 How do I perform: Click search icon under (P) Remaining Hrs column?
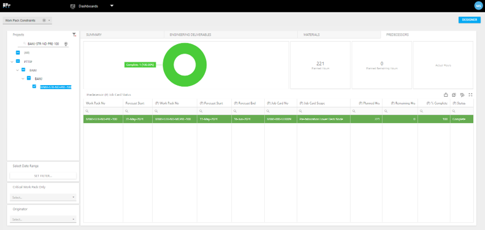tap(386, 111)
